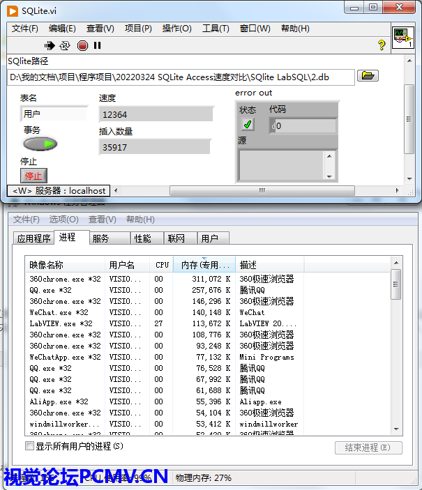
Task: Toggle the 事务 green LED switch
Action: click(x=40, y=144)
